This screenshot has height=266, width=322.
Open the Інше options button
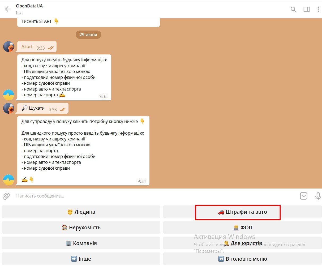tap(81, 259)
